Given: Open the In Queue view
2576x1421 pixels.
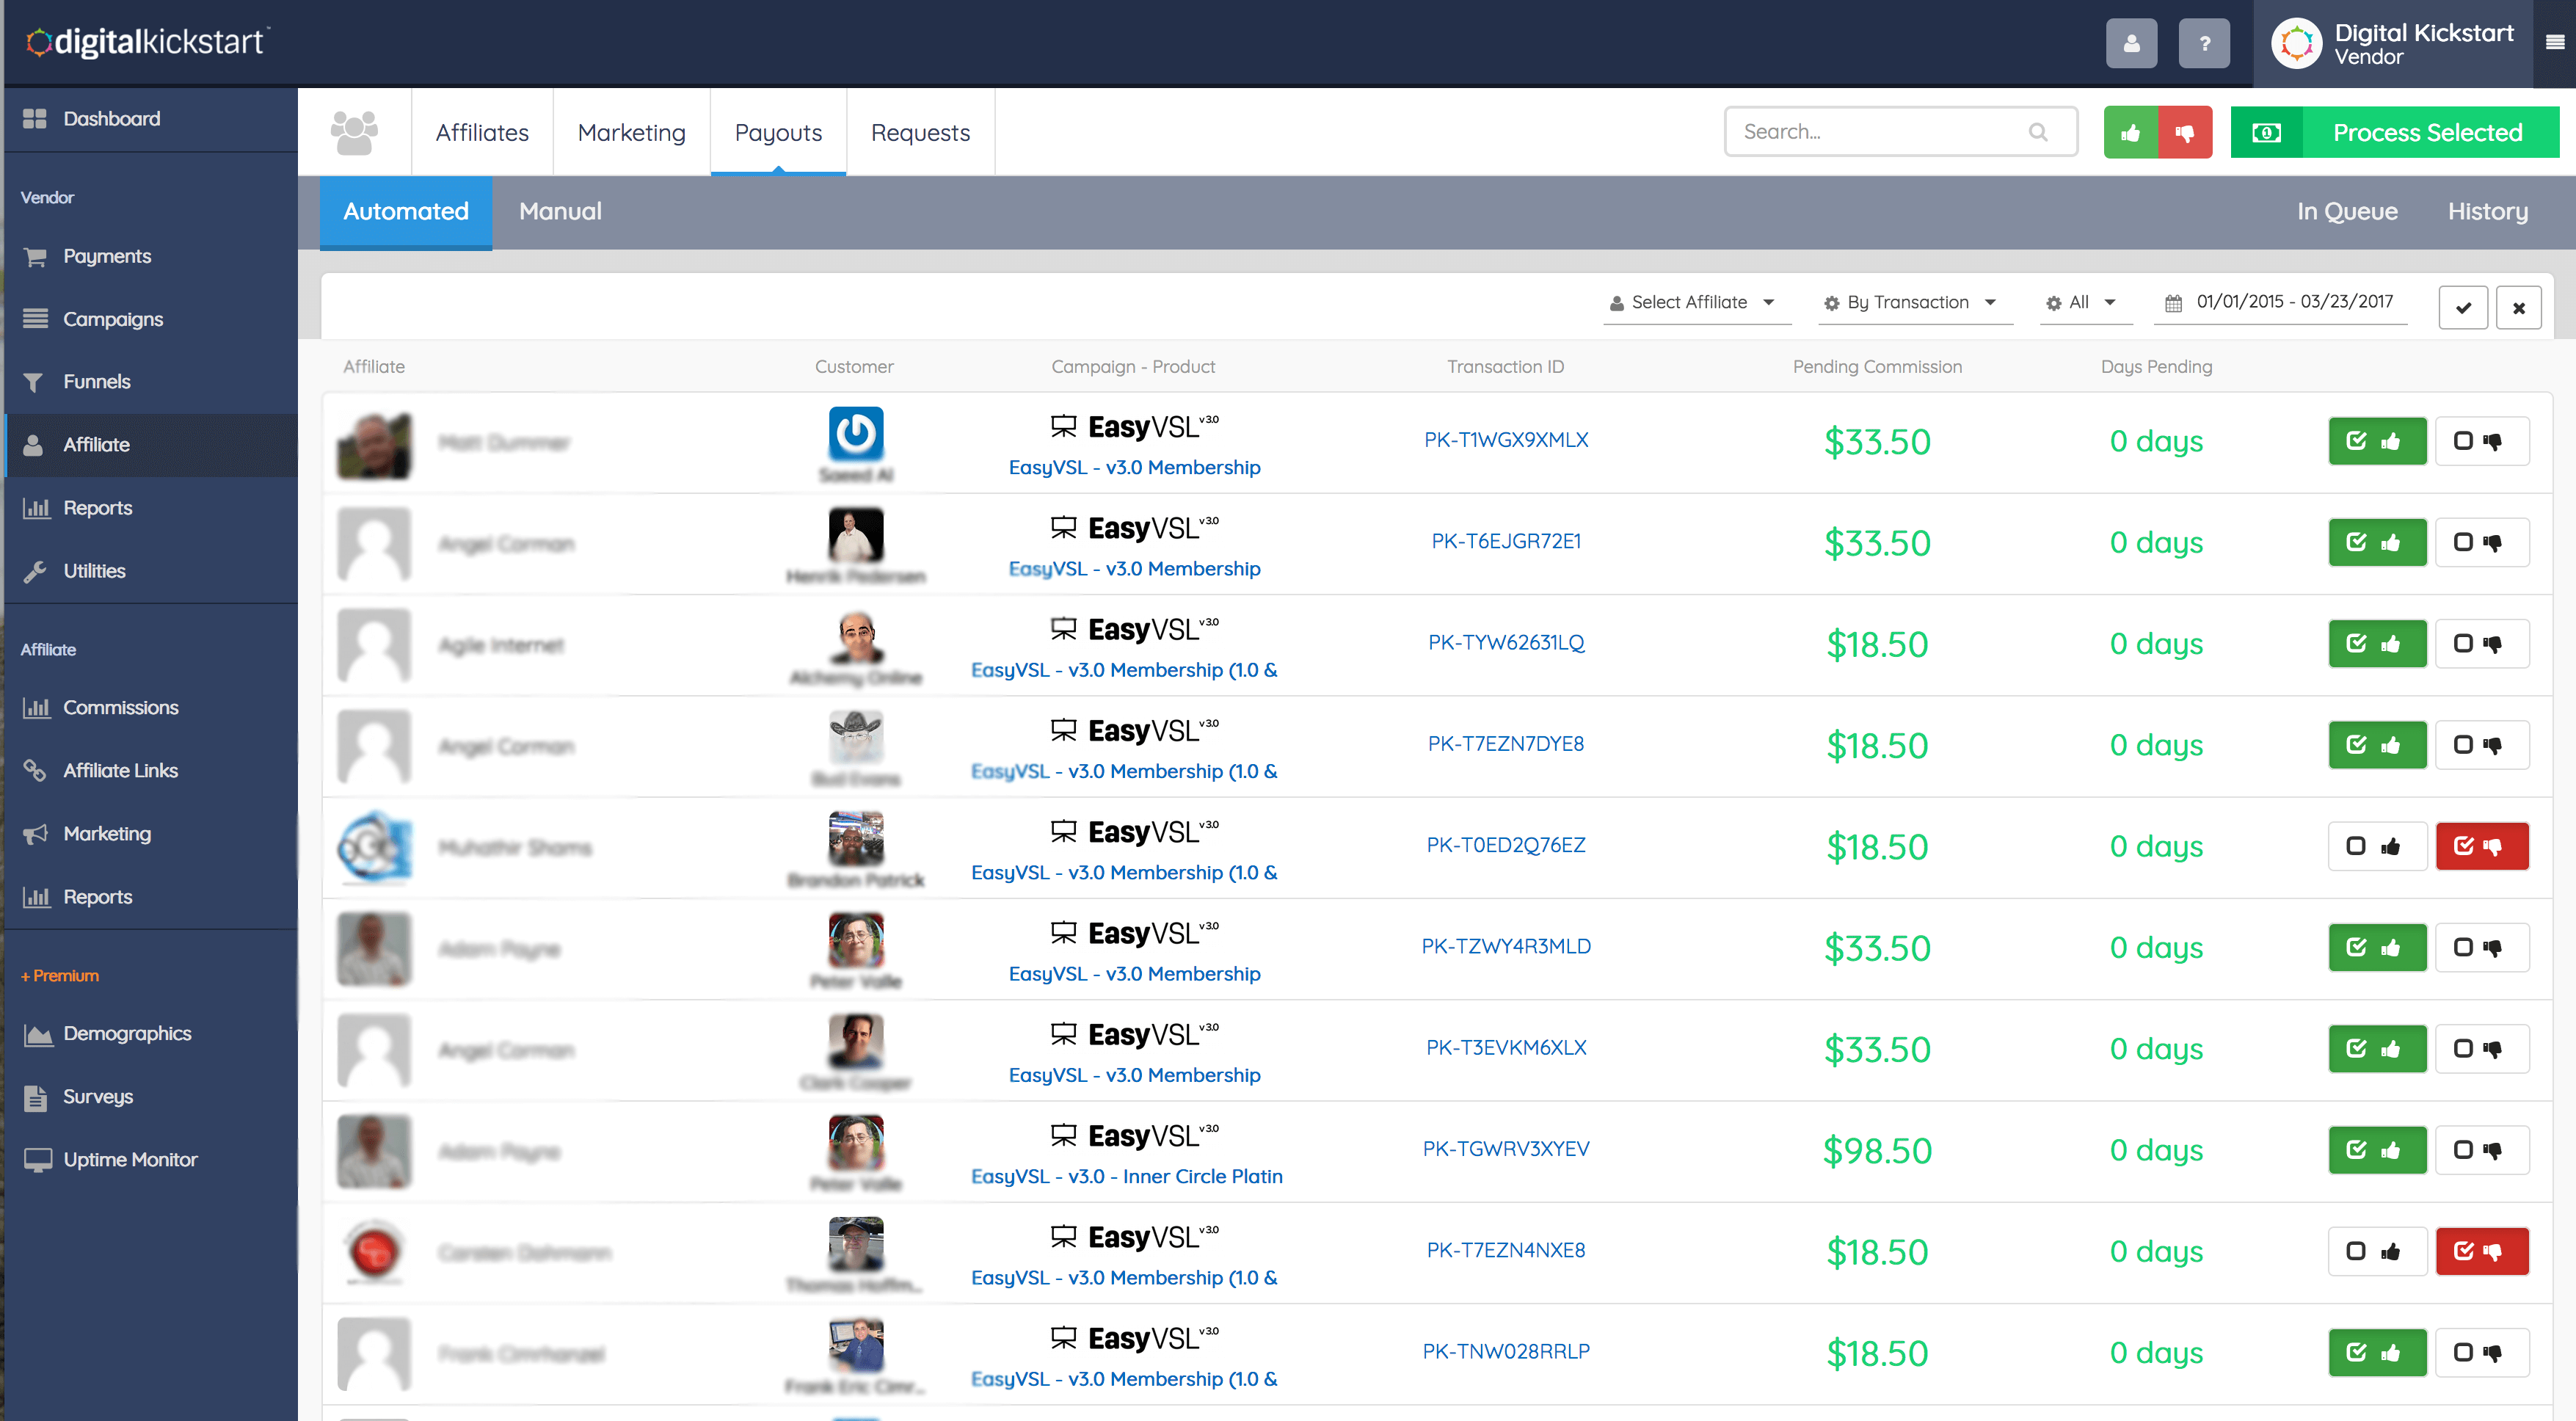Looking at the screenshot, I should (x=2347, y=212).
